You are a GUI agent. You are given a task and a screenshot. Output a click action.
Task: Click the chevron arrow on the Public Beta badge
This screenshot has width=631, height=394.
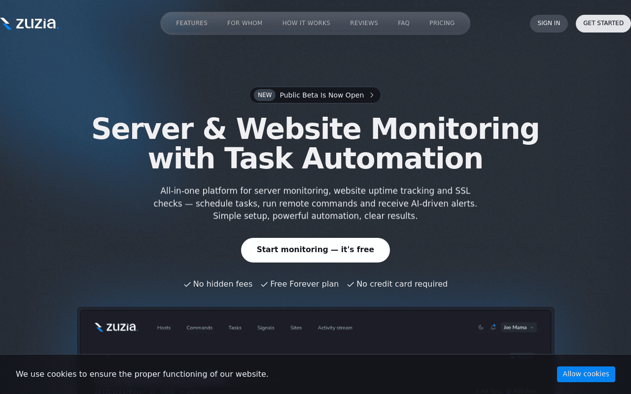click(x=372, y=95)
